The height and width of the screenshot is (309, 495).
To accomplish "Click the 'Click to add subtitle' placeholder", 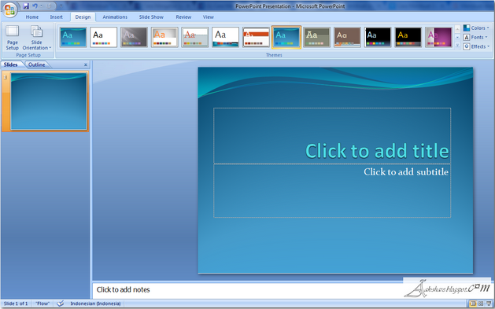I will (x=332, y=190).
